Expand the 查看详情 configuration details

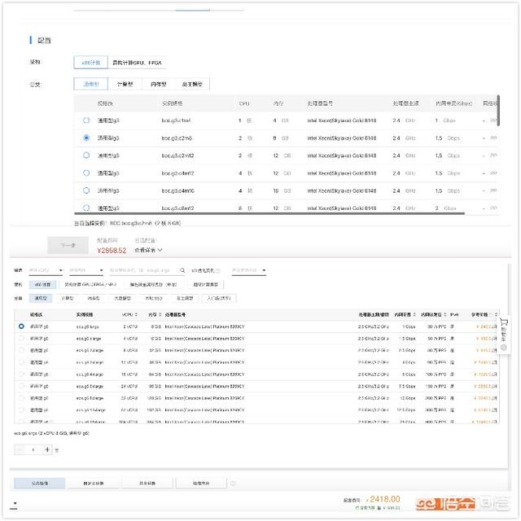coord(148,250)
